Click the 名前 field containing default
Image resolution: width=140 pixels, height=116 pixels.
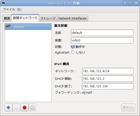(x=102, y=33)
